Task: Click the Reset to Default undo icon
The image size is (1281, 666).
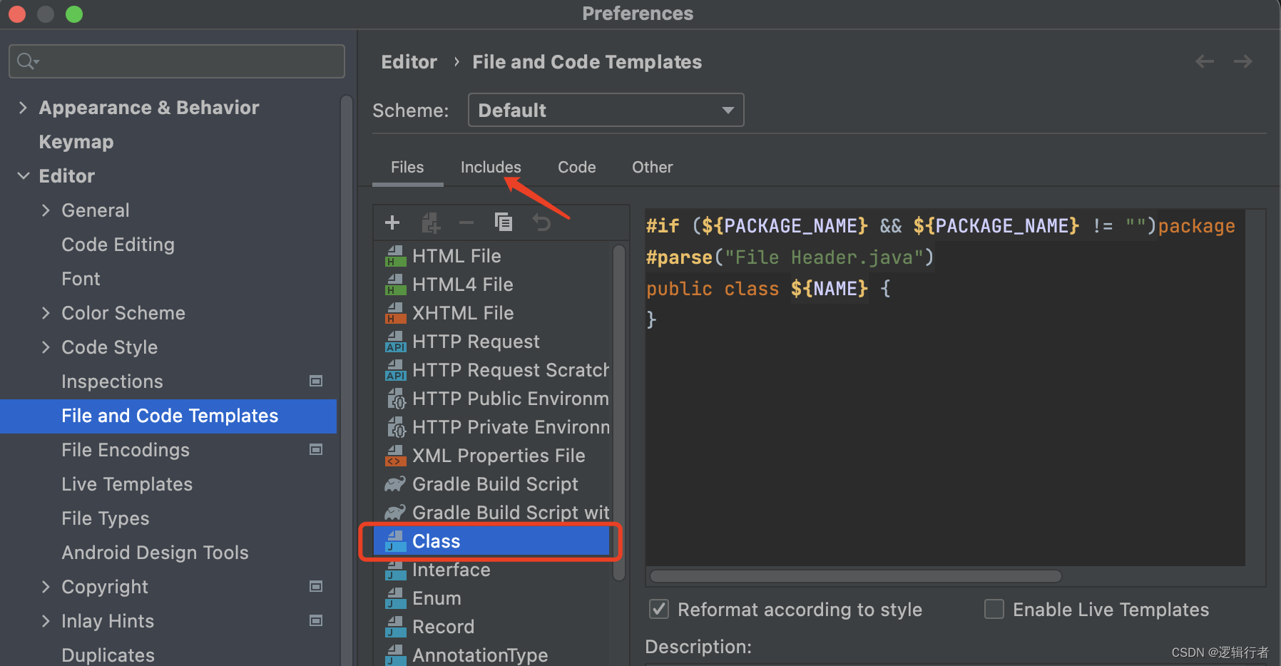Action: pyautogui.click(x=541, y=222)
